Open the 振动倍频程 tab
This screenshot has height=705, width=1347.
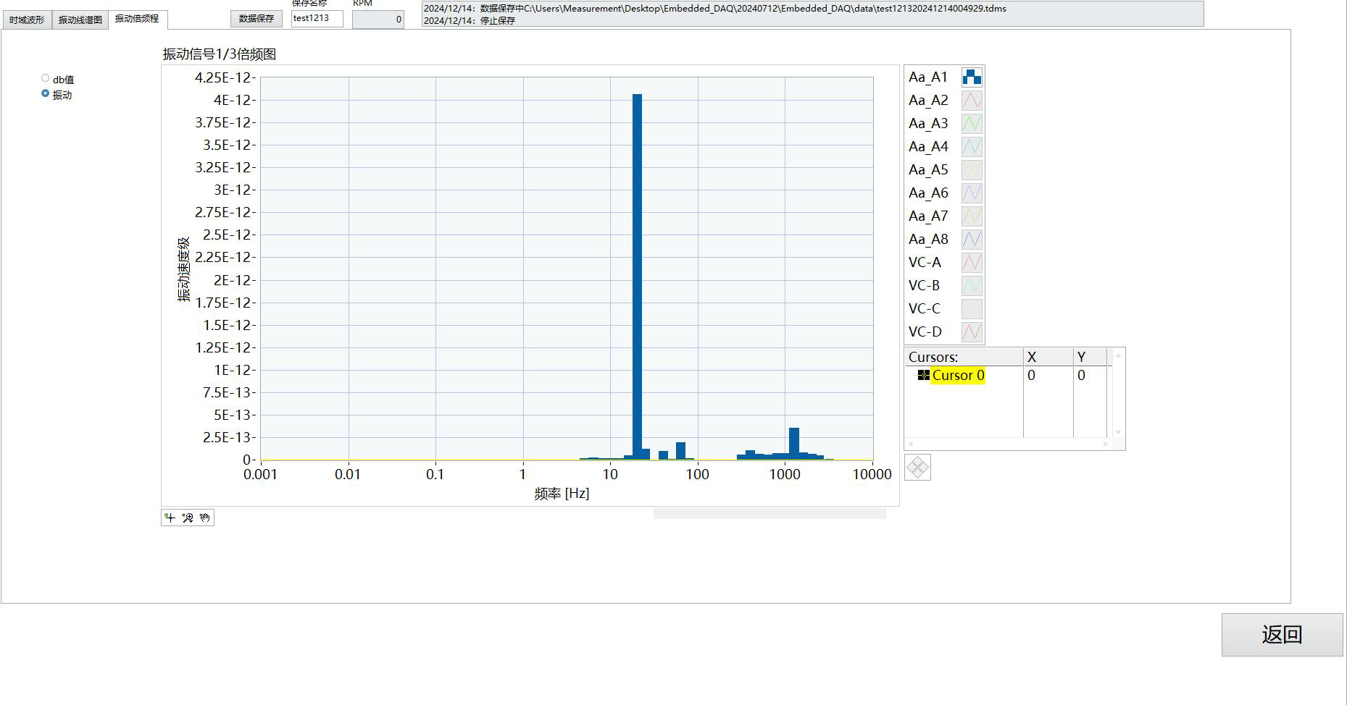tap(137, 19)
